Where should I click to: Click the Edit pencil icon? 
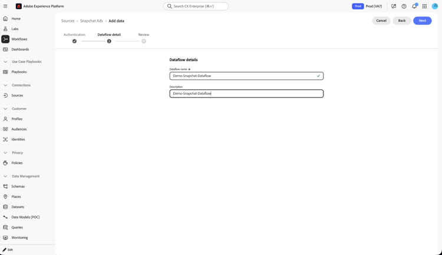[x=5, y=250]
